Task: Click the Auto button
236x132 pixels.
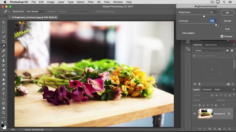Action: pyautogui.click(x=227, y=29)
